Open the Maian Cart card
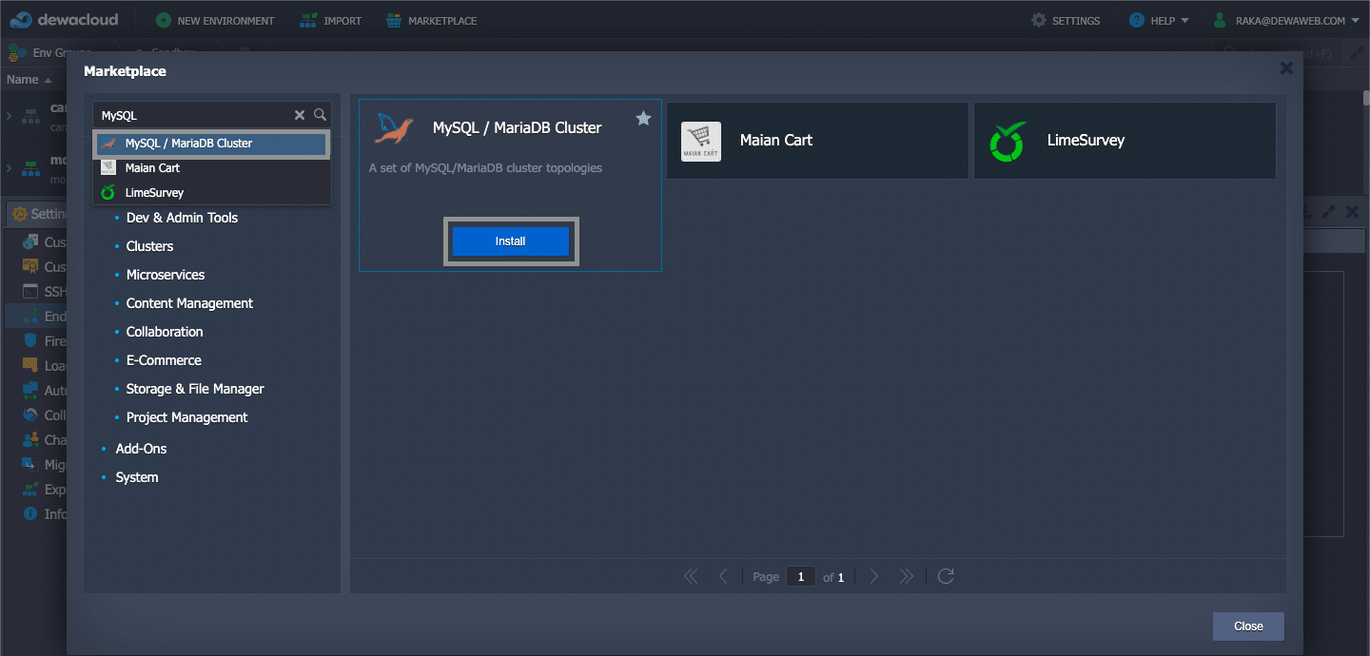The image size is (1370, 656). click(x=817, y=141)
